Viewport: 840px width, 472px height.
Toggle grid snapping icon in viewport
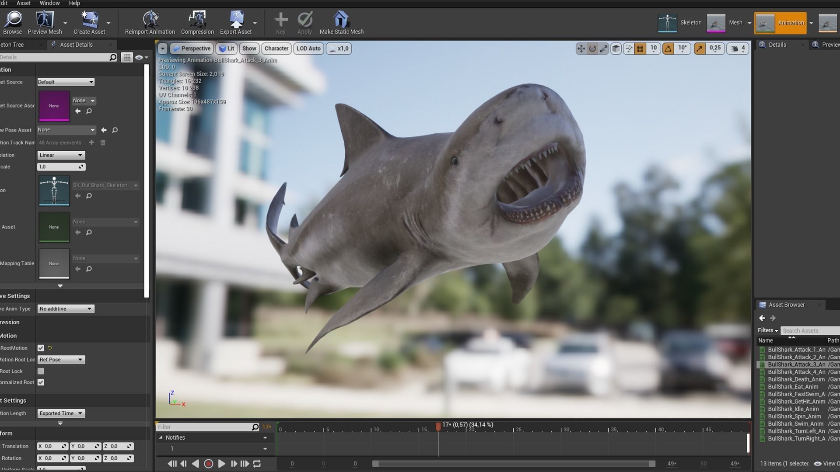coord(640,49)
